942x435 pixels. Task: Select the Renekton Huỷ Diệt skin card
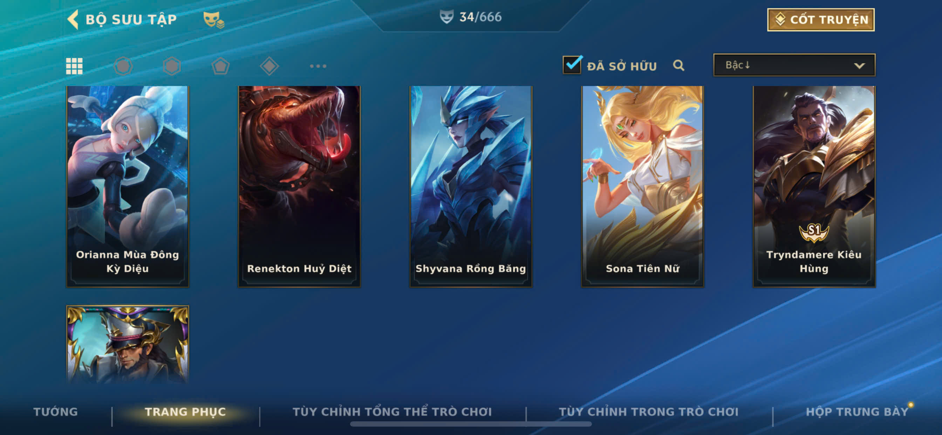(299, 186)
